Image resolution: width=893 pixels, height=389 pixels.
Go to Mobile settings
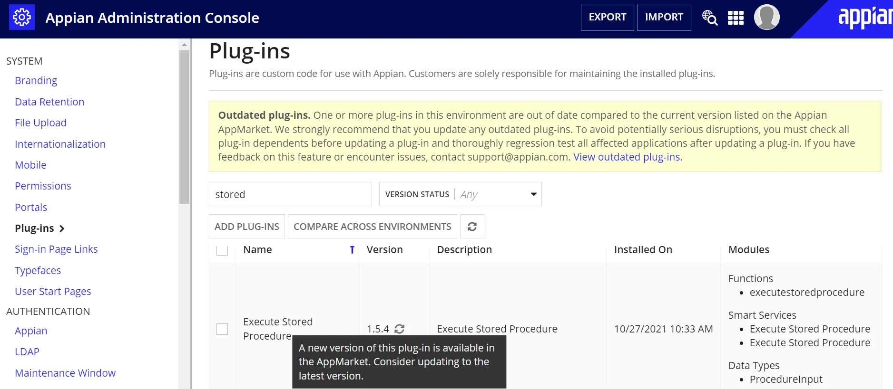[x=30, y=165]
